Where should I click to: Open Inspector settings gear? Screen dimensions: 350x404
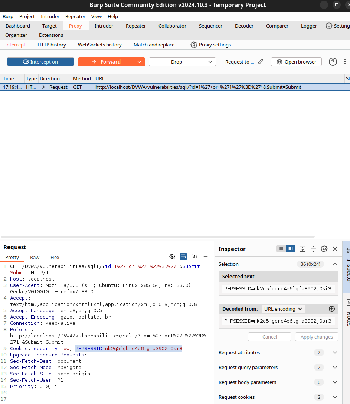click(x=324, y=249)
